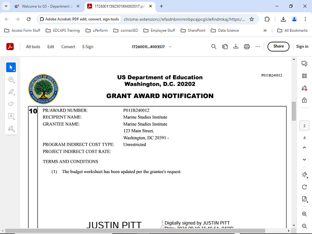Viewport: 312px width, 234px height.
Task: Open the Chrome profile avatar
Action: click(294, 19)
